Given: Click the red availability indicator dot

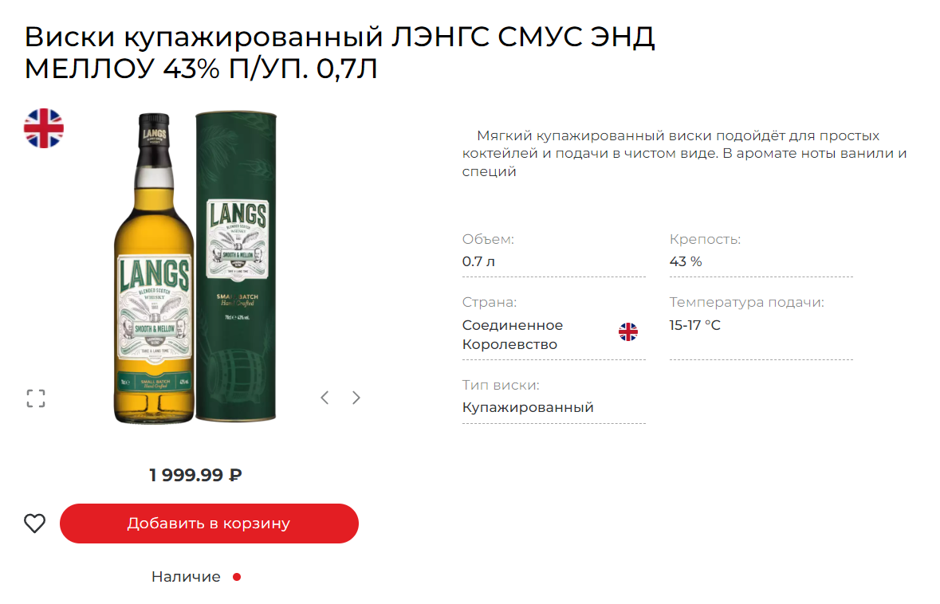Looking at the screenshot, I should [237, 577].
